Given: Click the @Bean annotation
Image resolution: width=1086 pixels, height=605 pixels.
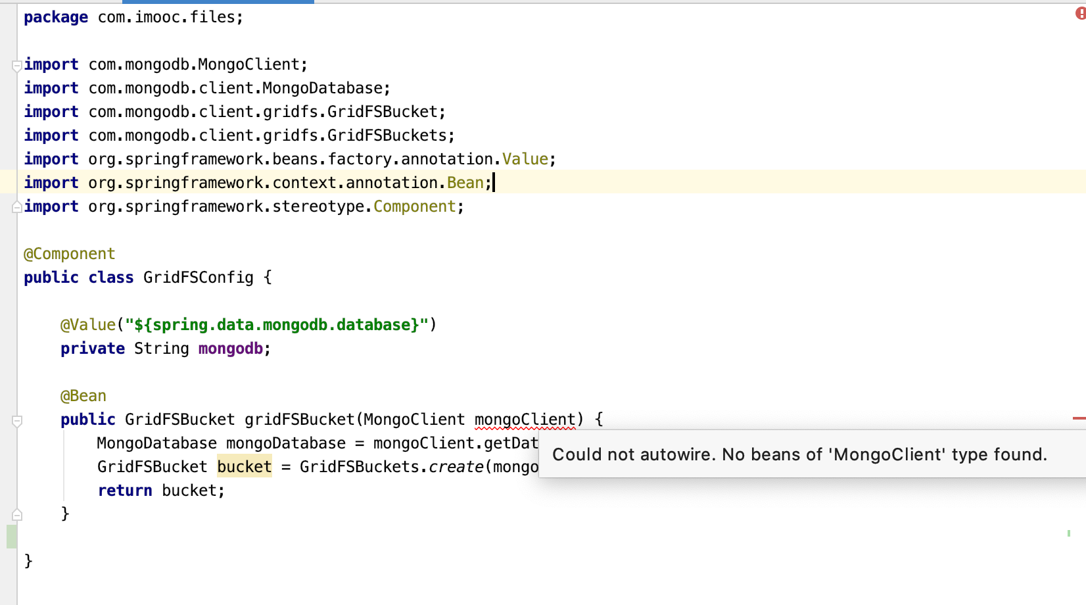Looking at the screenshot, I should (83, 396).
